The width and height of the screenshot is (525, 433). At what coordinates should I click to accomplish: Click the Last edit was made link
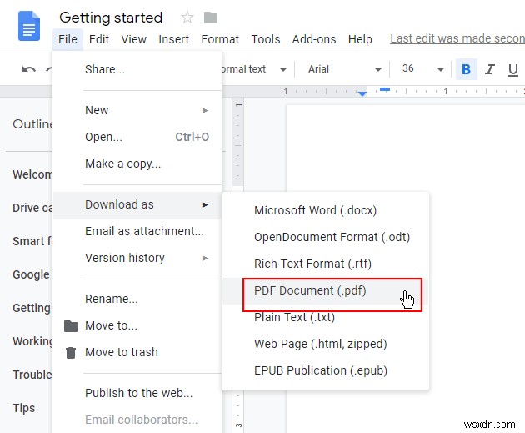coord(457,38)
